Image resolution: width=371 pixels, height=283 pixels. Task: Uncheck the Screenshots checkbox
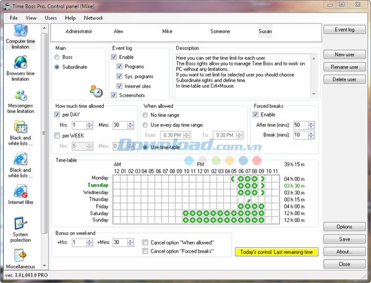tap(114, 95)
